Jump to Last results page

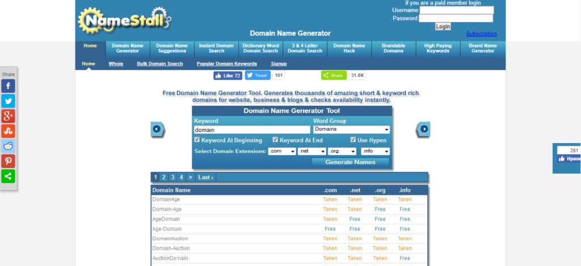point(205,177)
